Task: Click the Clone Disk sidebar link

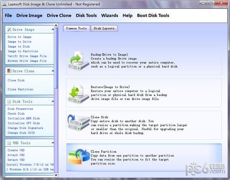Action: [16, 80]
